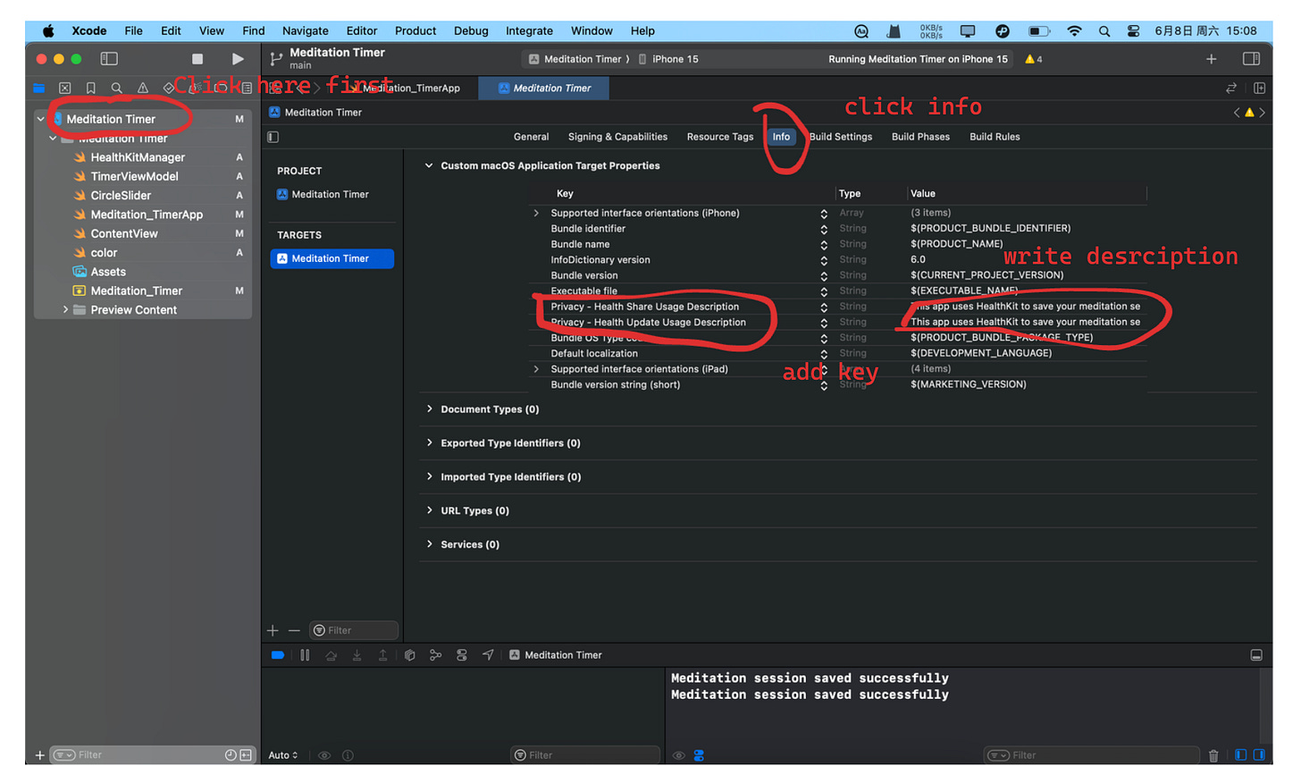
Task: Open the bookmark navigator
Action: (x=91, y=88)
